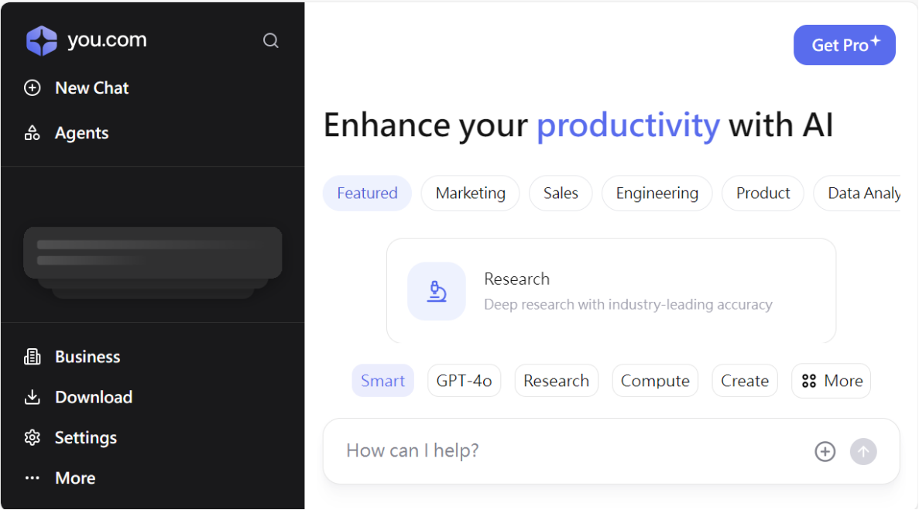The width and height of the screenshot is (919, 510).
Task: Click the Agents shapes icon
Action: click(32, 133)
